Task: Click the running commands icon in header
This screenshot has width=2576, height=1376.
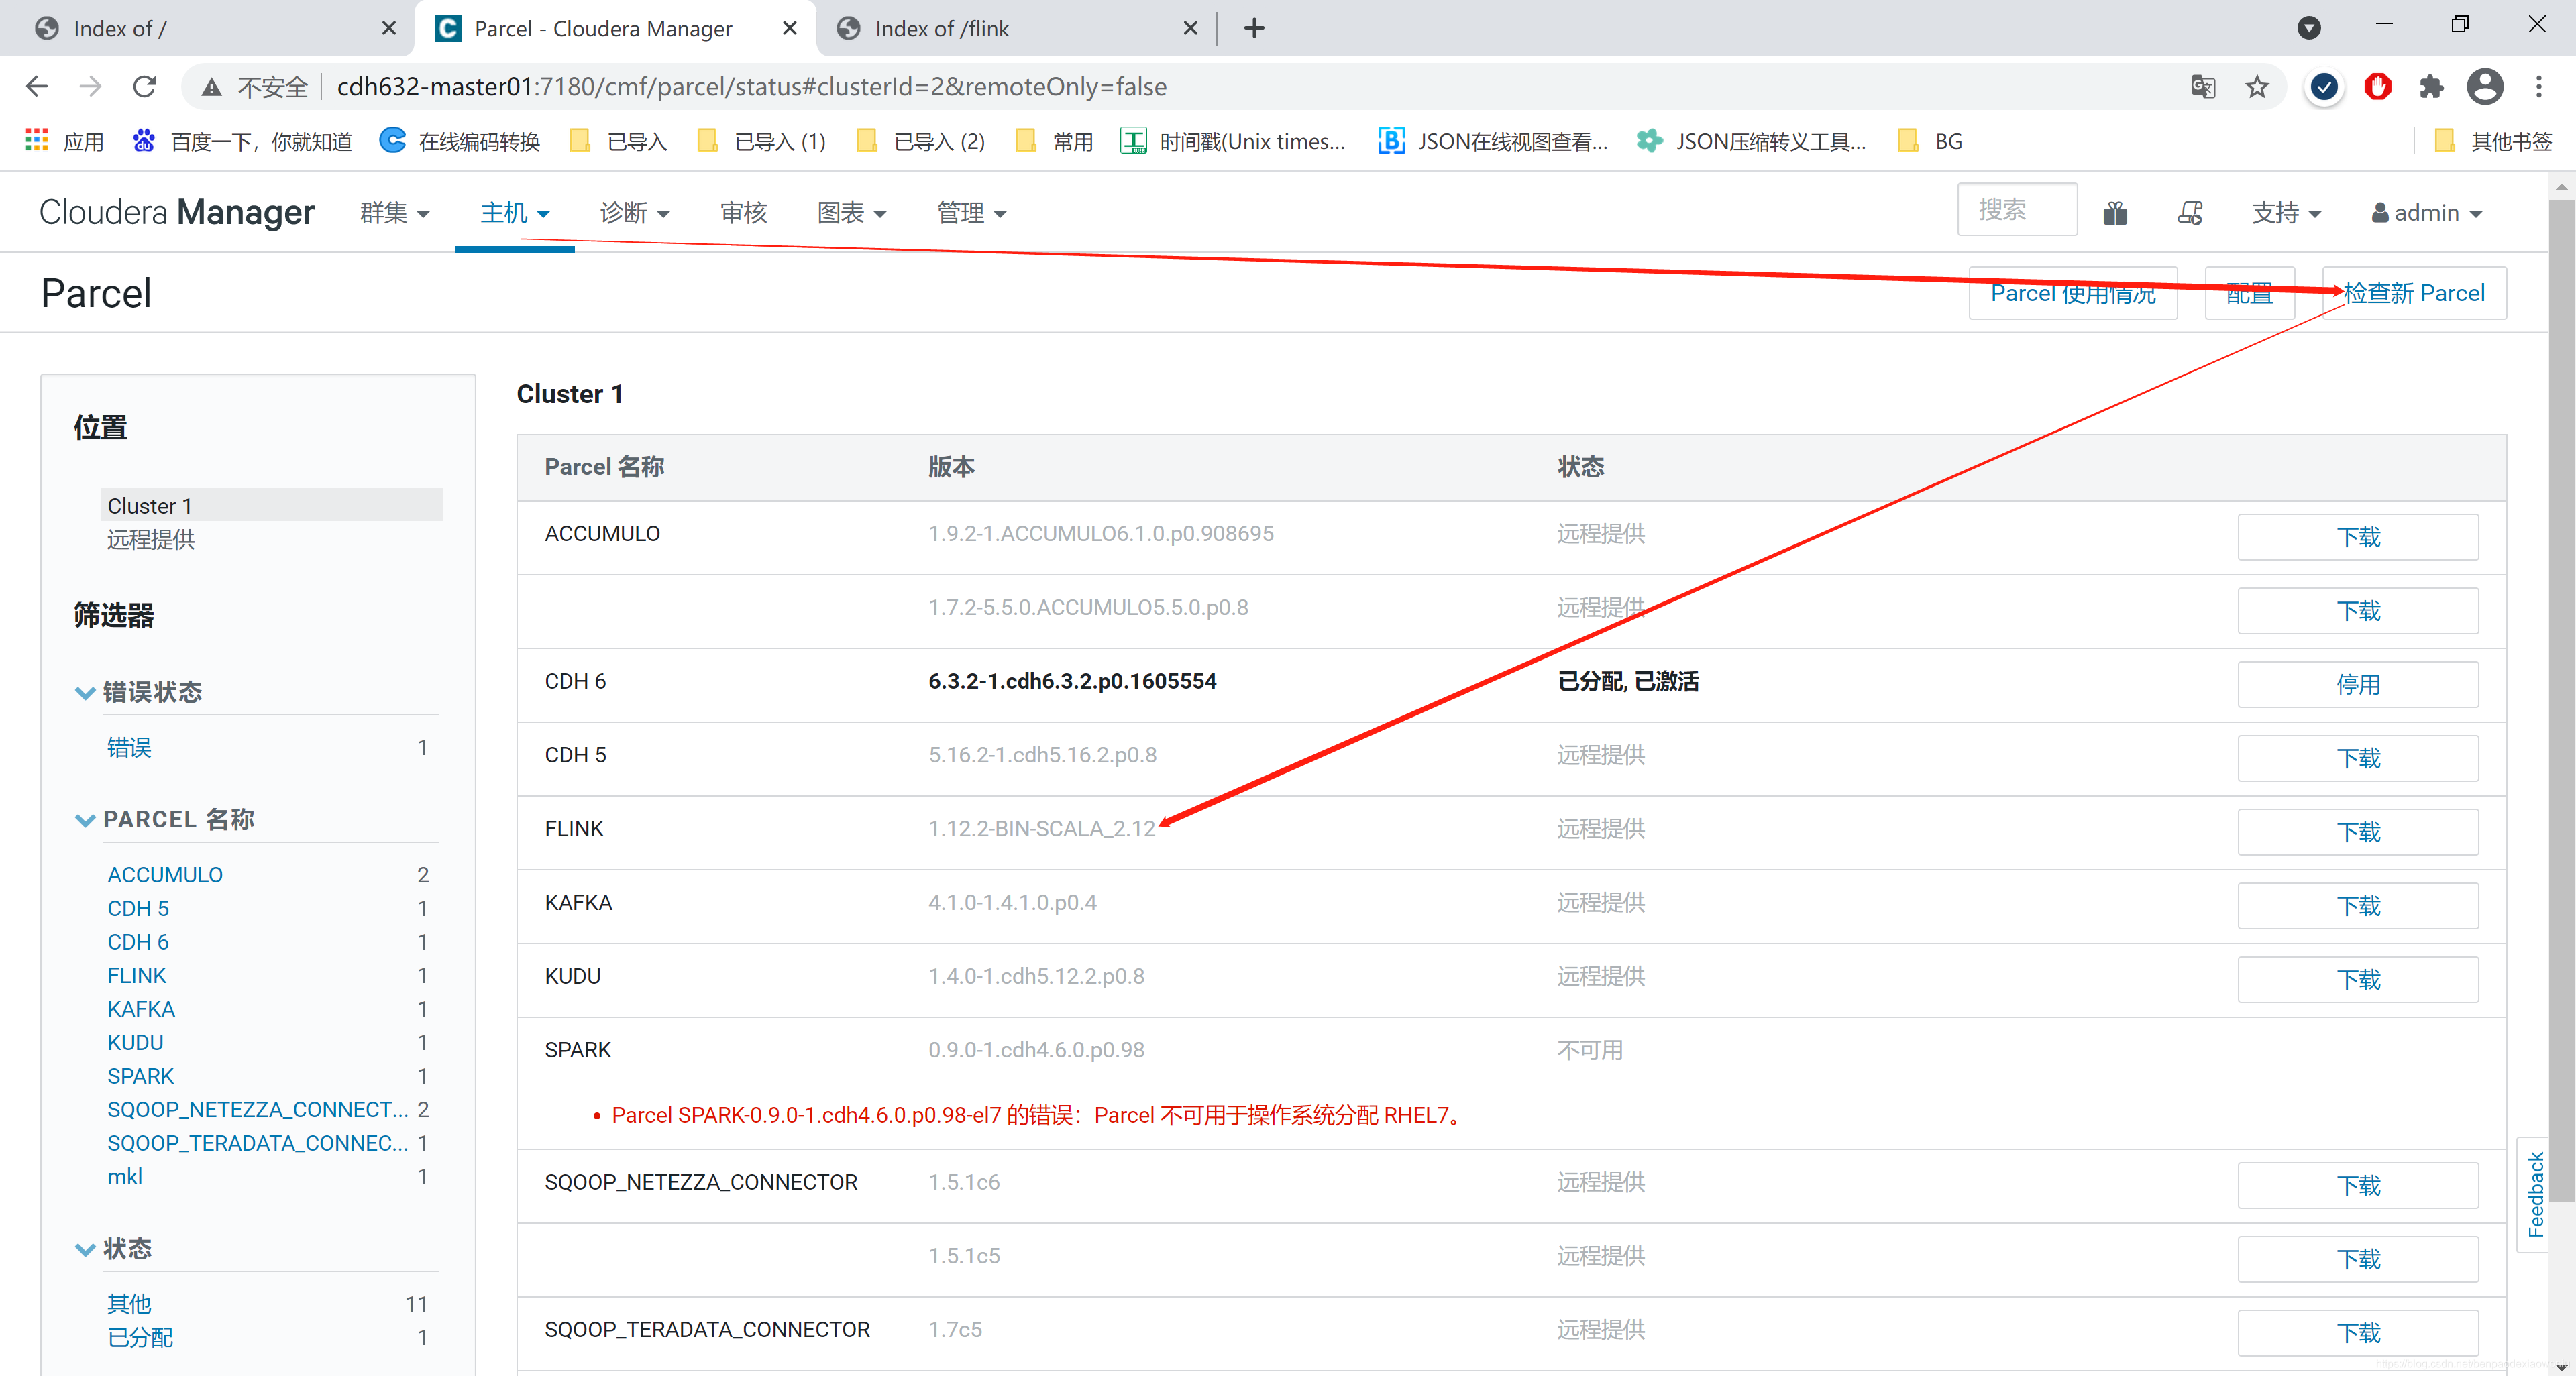Action: tap(2190, 213)
